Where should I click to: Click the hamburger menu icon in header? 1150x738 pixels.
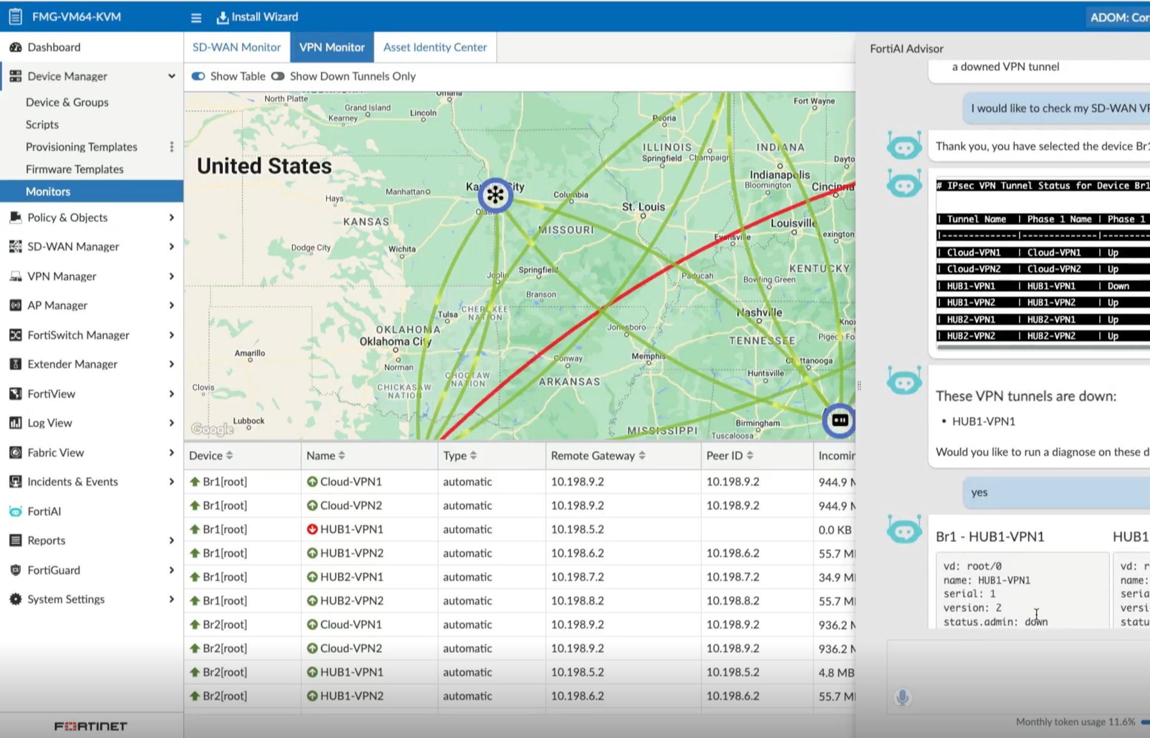[196, 18]
